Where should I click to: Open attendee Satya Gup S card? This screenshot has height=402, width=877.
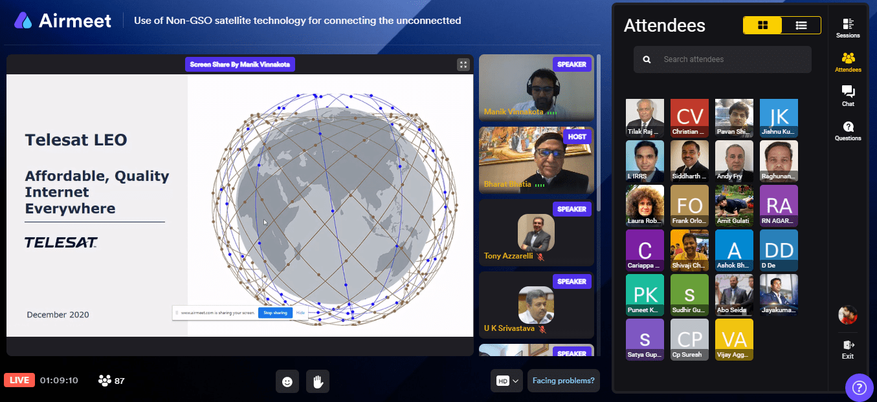[645, 339]
